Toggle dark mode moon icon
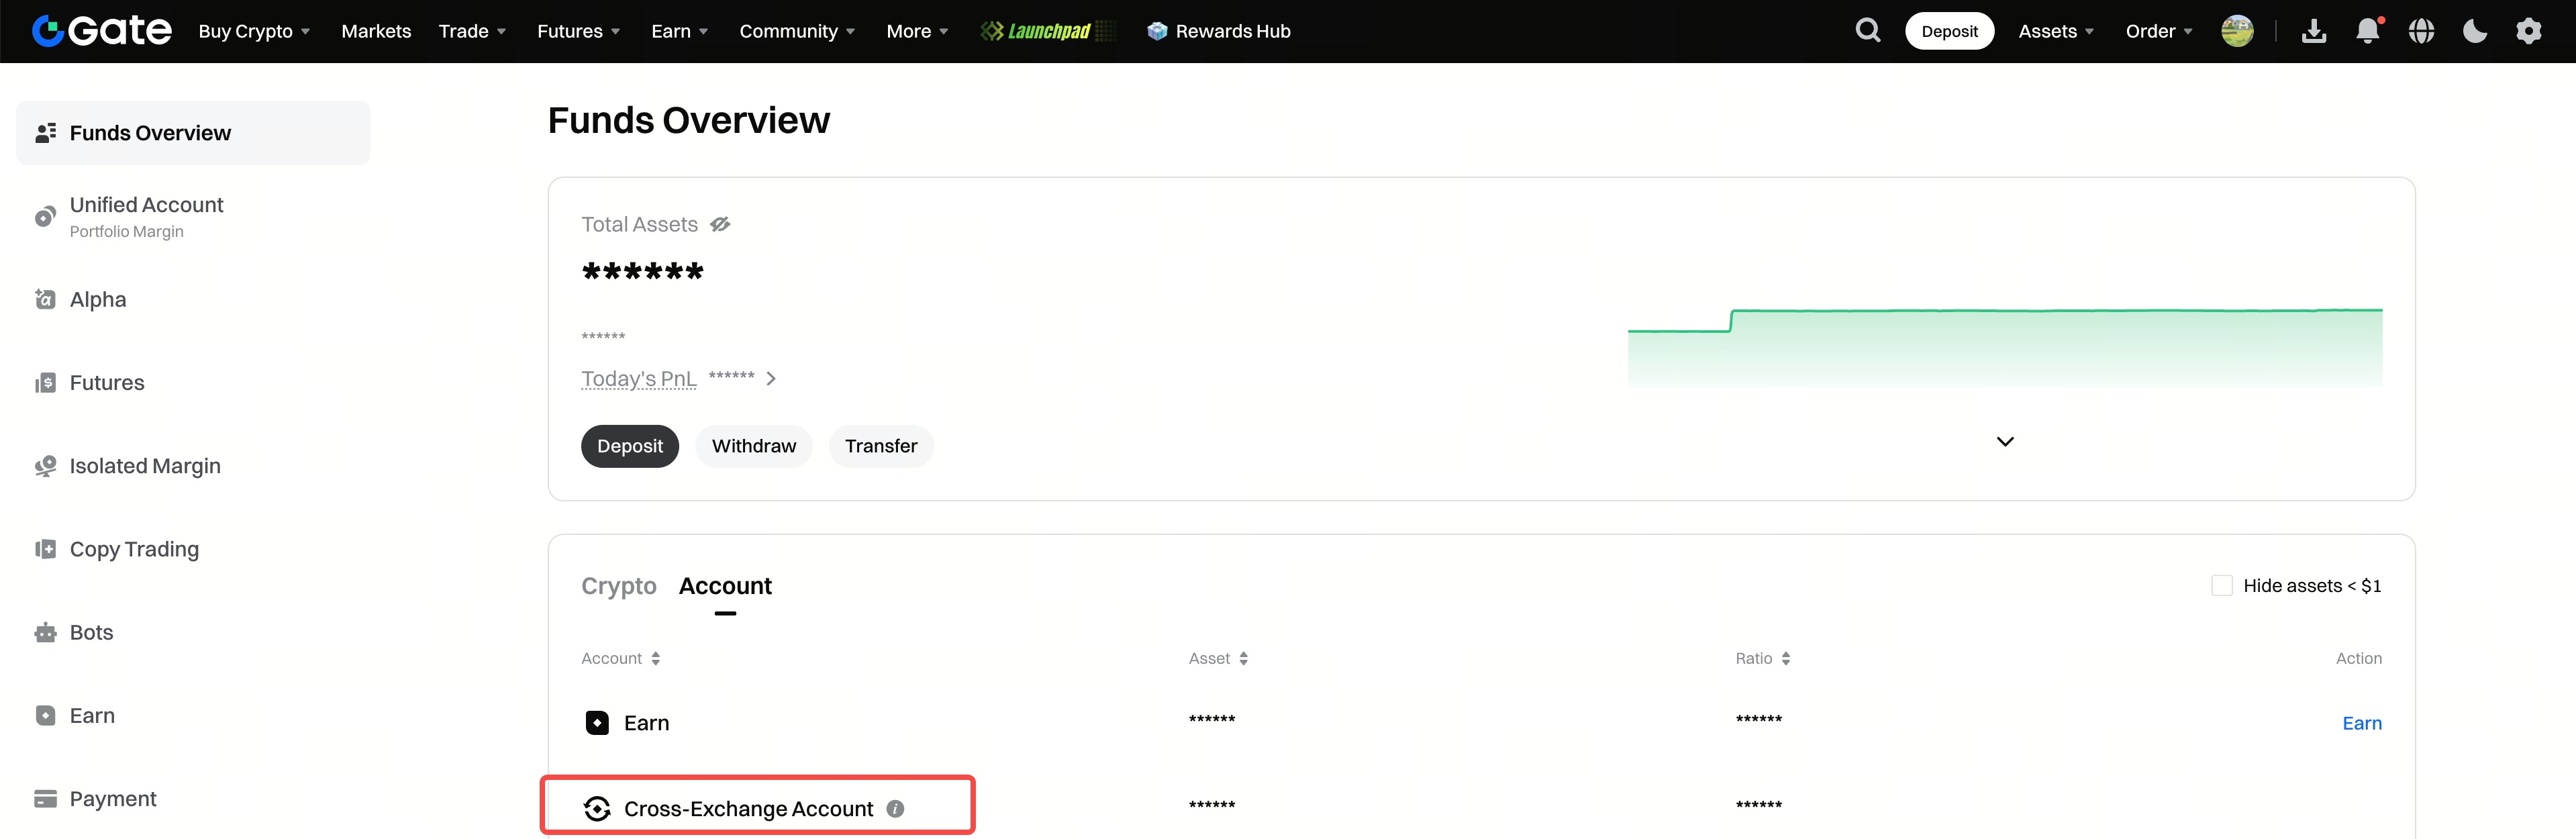2576x839 pixels. tap(2474, 31)
